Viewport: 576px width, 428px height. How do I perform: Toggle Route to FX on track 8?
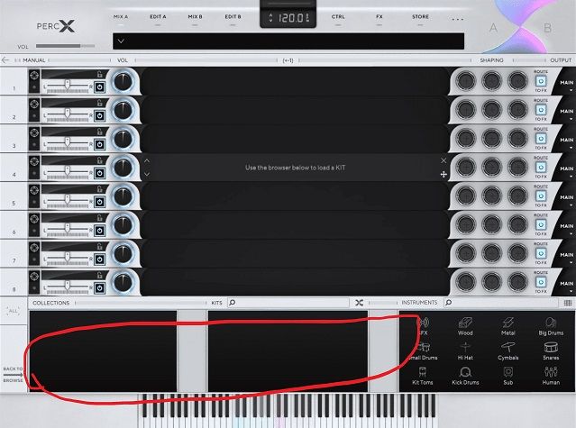click(x=541, y=282)
